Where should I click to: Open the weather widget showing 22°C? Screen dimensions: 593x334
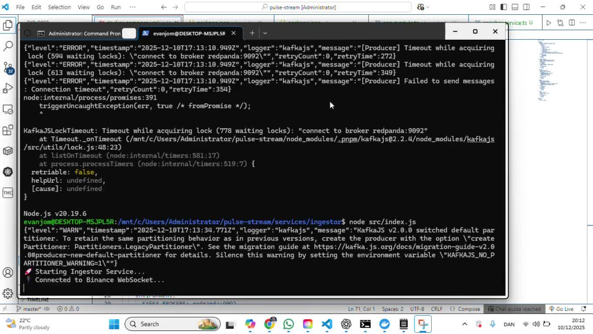click(x=28, y=324)
